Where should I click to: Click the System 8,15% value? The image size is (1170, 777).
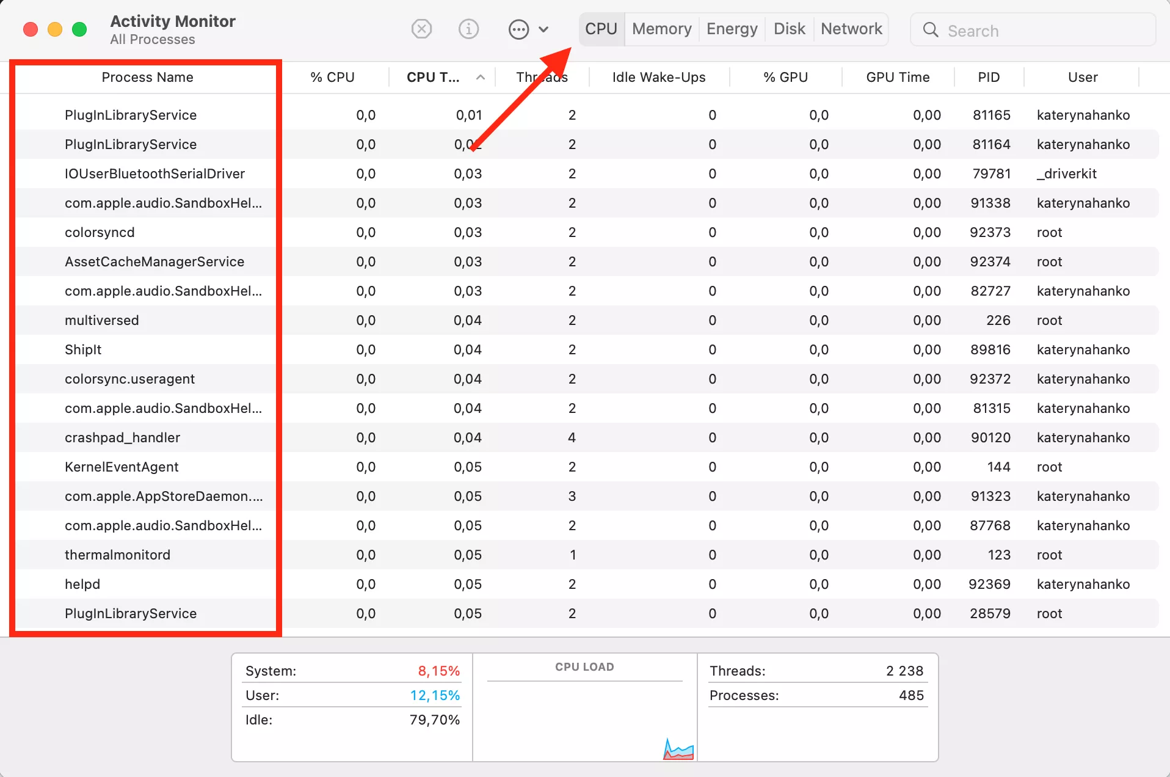[438, 671]
